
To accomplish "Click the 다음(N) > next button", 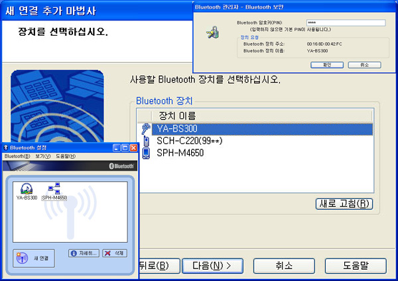I will pyautogui.click(x=212, y=266).
